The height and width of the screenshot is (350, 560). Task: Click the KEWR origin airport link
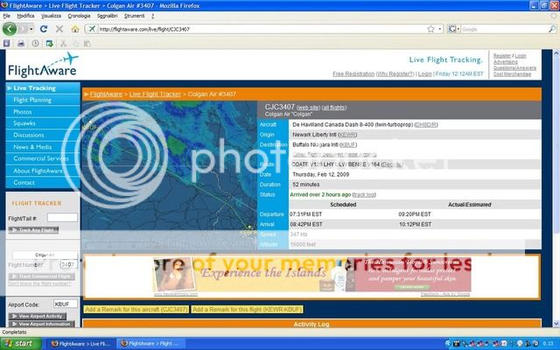(x=347, y=134)
